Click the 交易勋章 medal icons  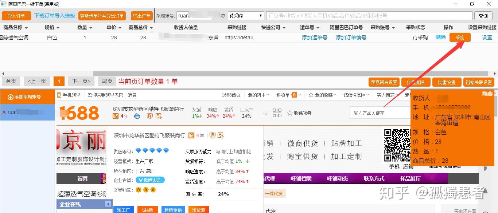tap(145, 190)
